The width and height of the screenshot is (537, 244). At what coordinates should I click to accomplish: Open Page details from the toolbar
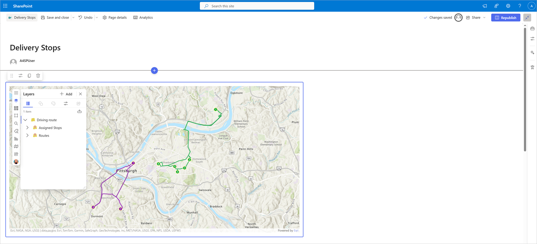(115, 17)
